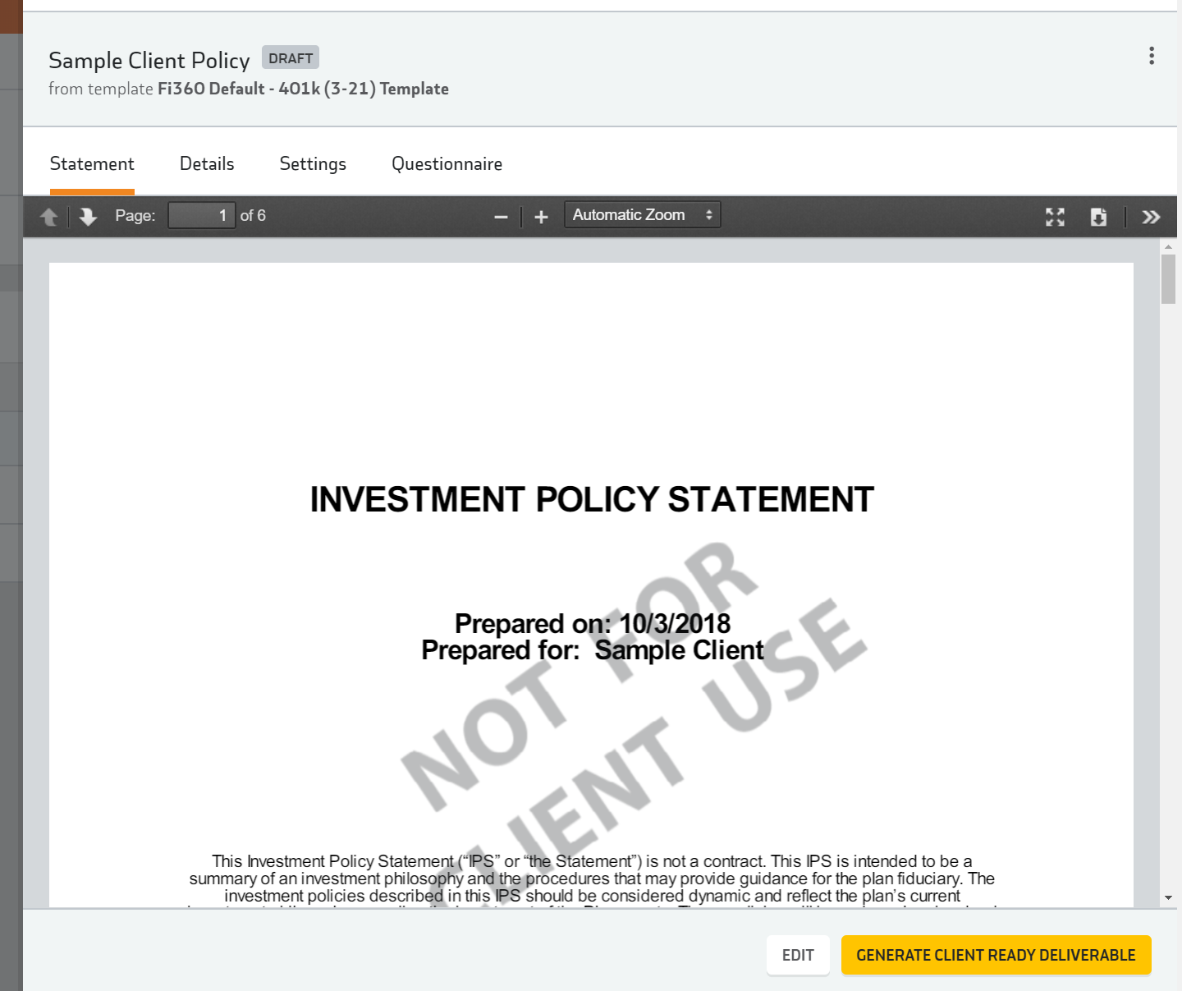Zoom out using the minus icon
The image size is (1182, 991).
coord(501,217)
